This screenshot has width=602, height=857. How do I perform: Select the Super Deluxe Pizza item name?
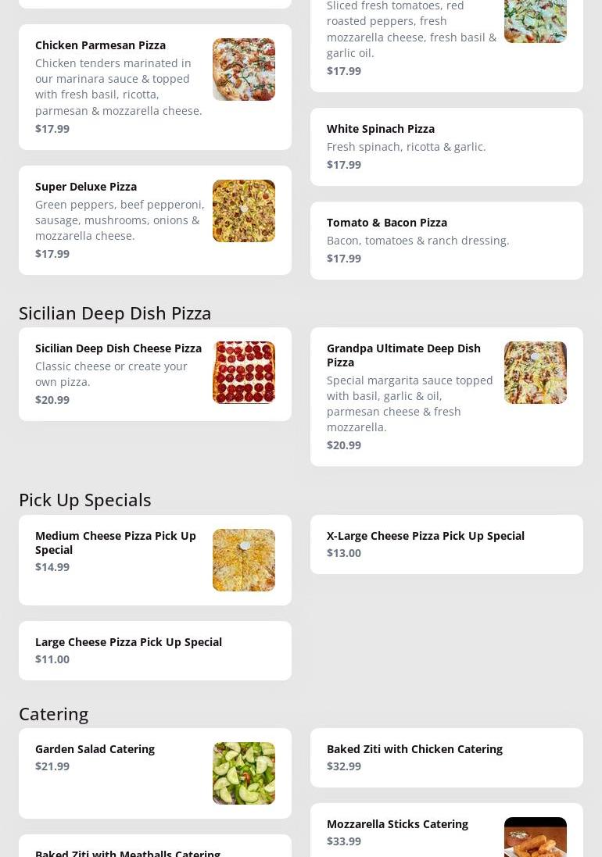pyautogui.click(x=86, y=187)
